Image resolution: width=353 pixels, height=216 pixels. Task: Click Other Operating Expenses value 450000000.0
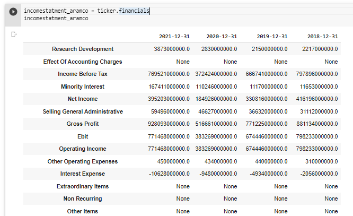(x=173, y=161)
